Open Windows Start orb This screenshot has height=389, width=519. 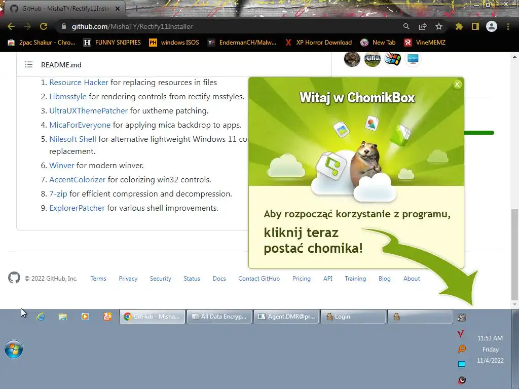click(x=14, y=349)
